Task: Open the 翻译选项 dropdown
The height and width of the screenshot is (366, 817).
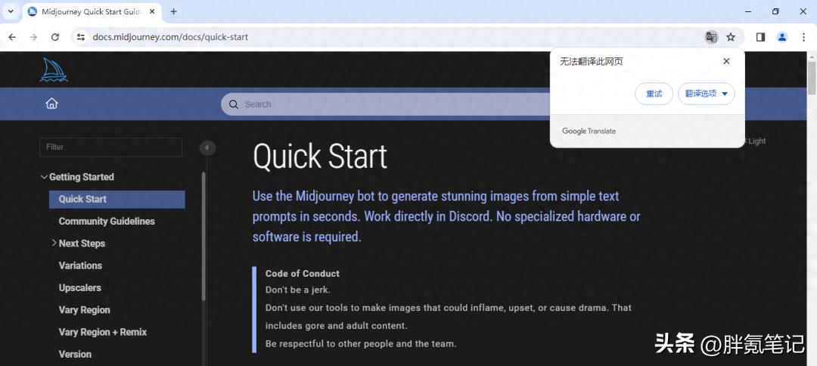Action: coord(706,94)
